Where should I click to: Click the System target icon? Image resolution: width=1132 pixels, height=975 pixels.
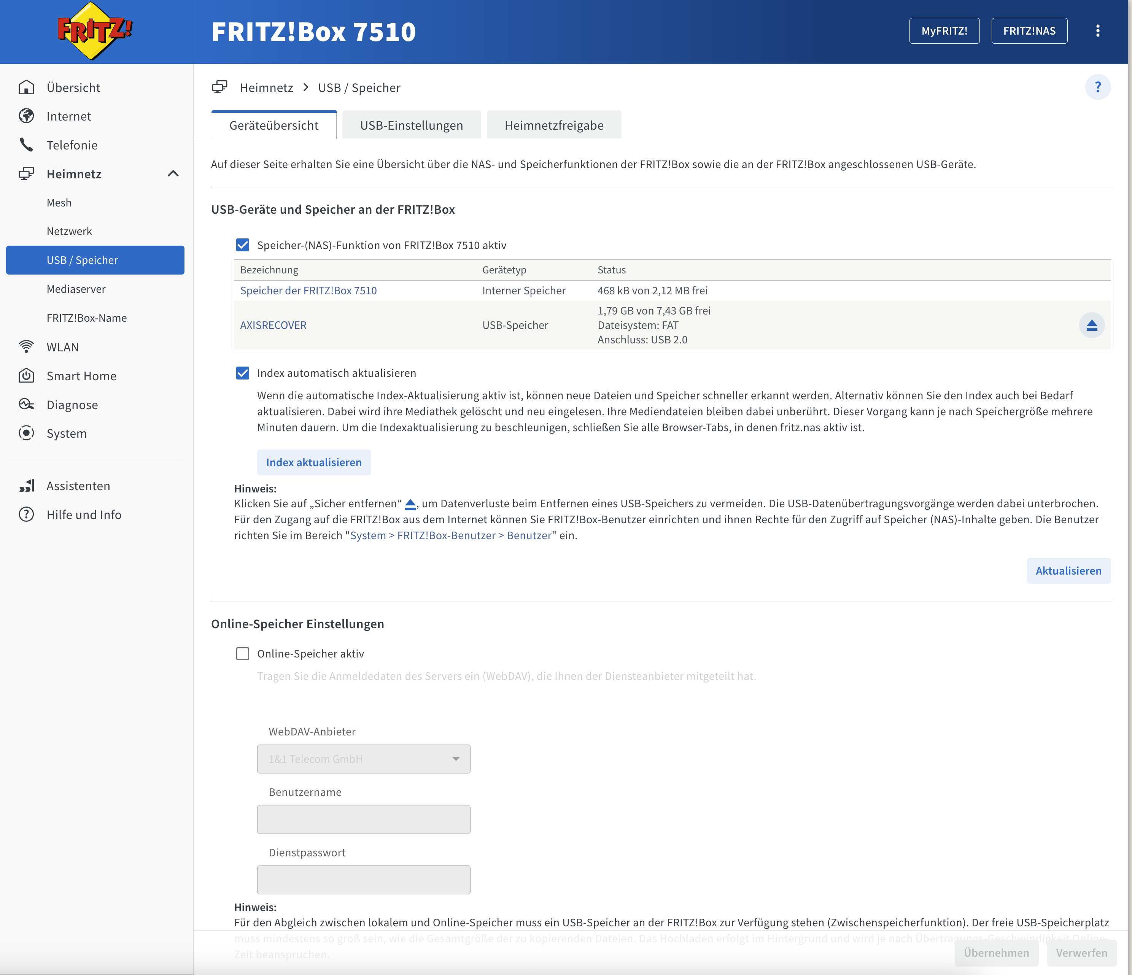coord(26,433)
